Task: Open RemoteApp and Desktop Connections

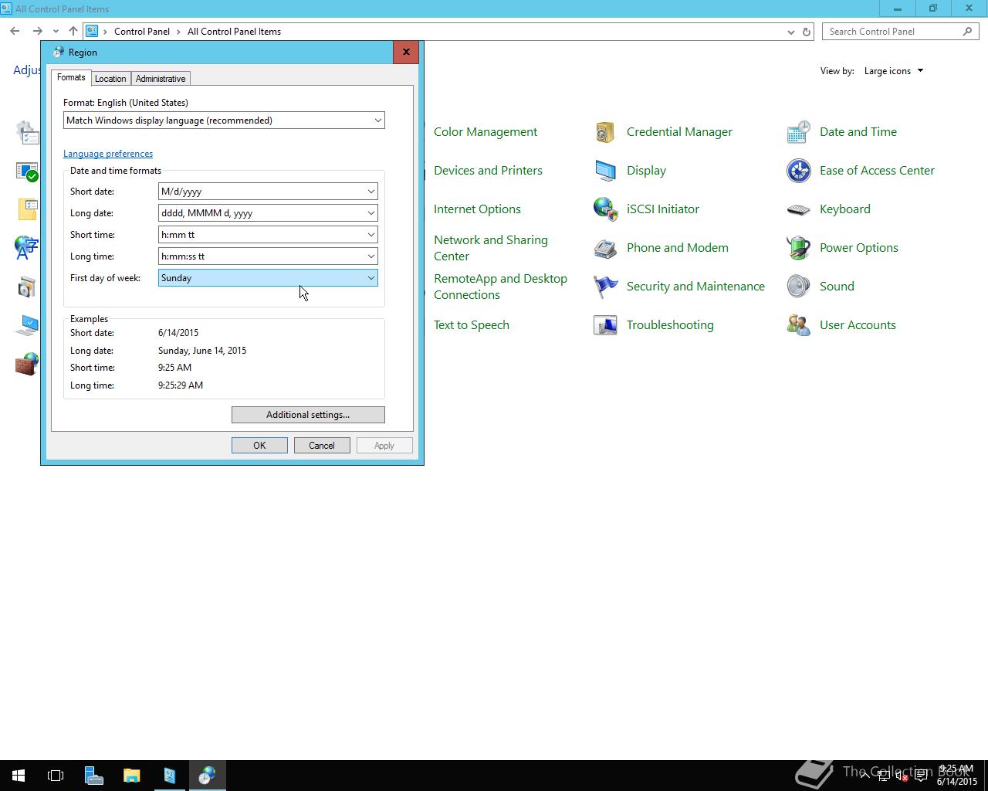Action: coord(500,287)
